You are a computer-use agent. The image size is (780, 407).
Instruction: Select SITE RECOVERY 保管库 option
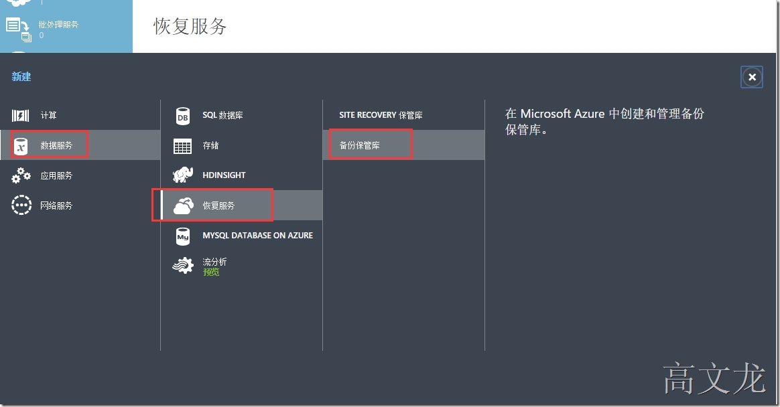click(x=381, y=114)
